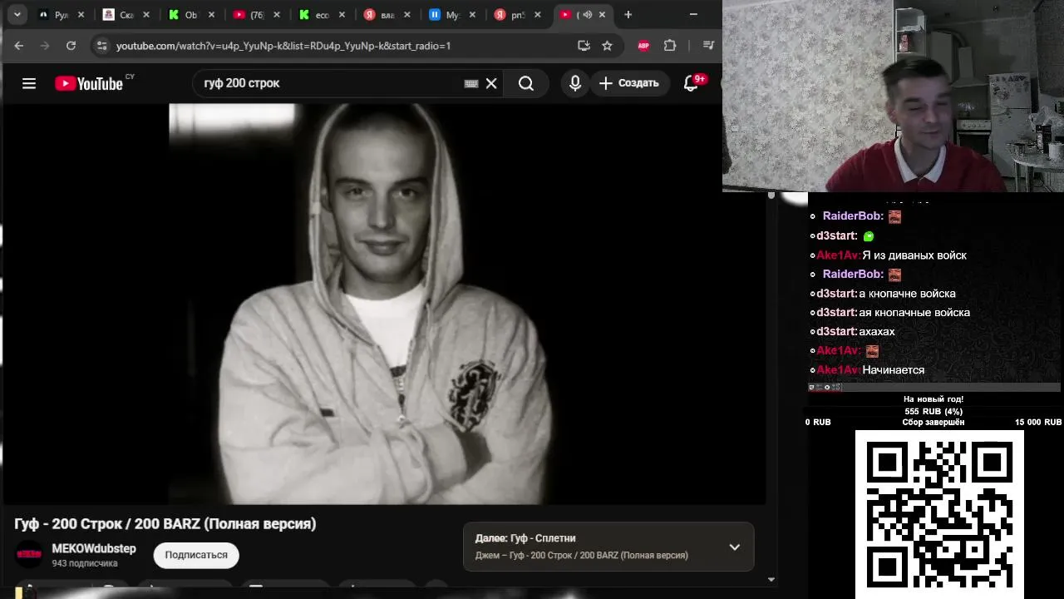This screenshot has width=1064, height=599.
Task: Bookmark this page with the star
Action: point(607,46)
